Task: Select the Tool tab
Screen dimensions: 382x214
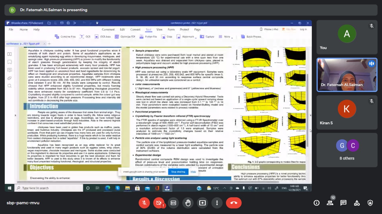Action: [x=149, y=29]
